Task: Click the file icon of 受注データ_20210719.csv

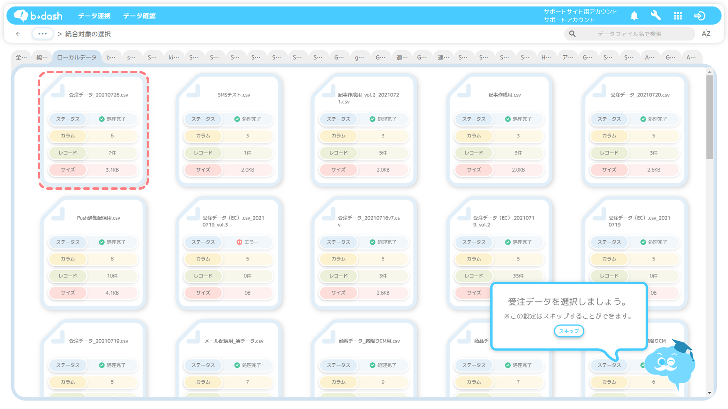Action: (x=58, y=337)
